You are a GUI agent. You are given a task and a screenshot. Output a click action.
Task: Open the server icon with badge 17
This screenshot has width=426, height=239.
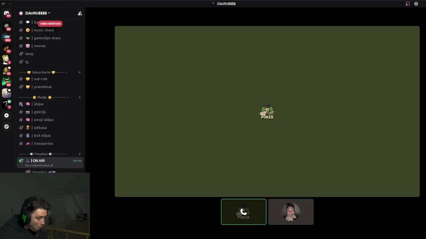(6, 49)
